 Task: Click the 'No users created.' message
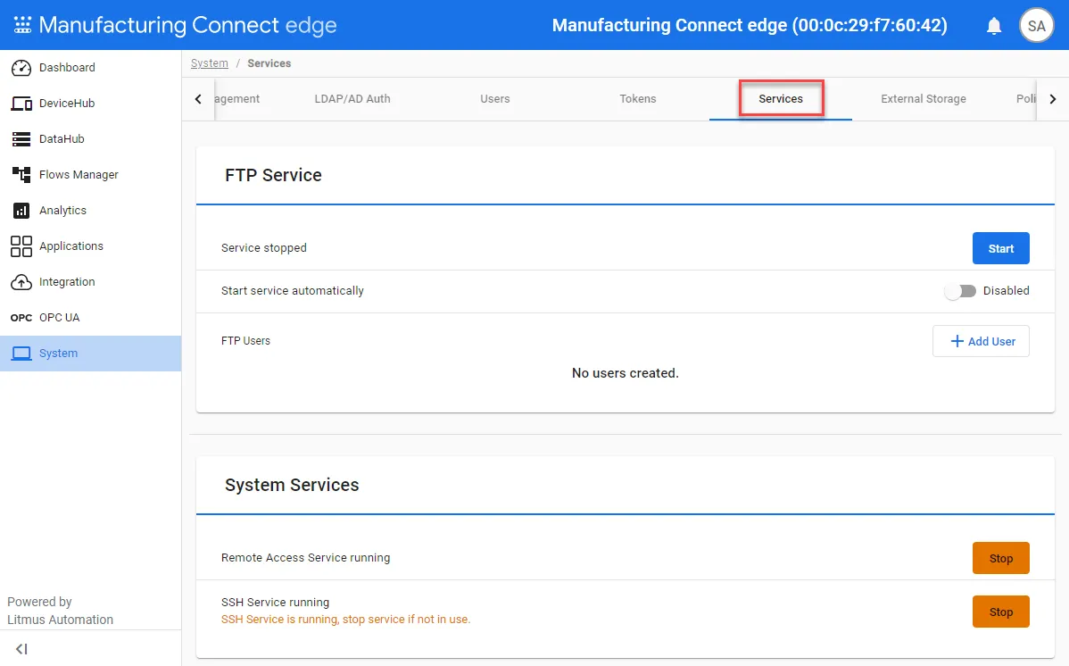626,373
